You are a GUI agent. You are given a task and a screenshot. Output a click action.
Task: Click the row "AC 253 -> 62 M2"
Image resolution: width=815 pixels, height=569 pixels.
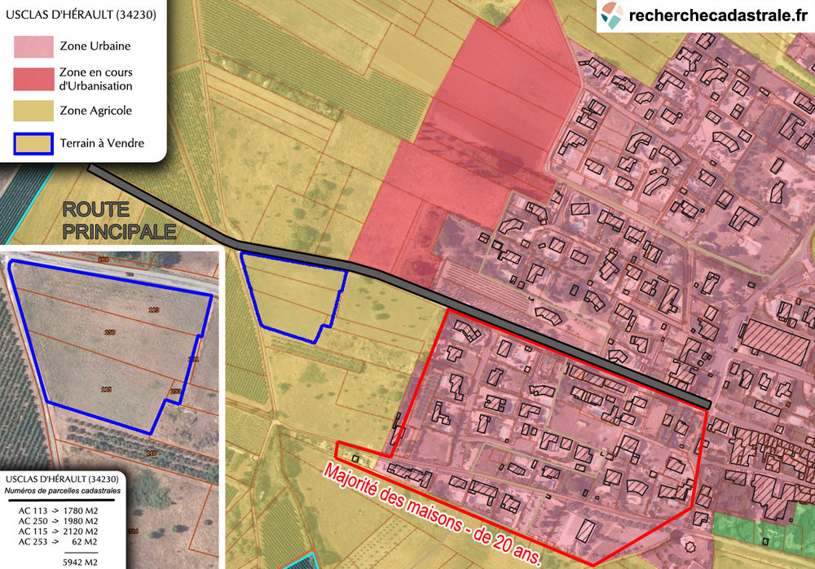(58, 542)
